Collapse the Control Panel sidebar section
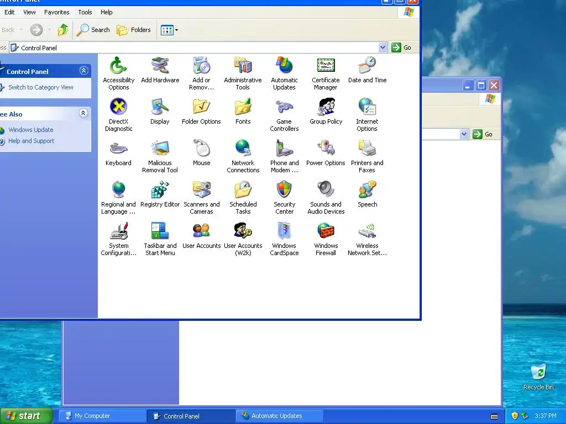The height and width of the screenshot is (424, 566). pos(84,71)
